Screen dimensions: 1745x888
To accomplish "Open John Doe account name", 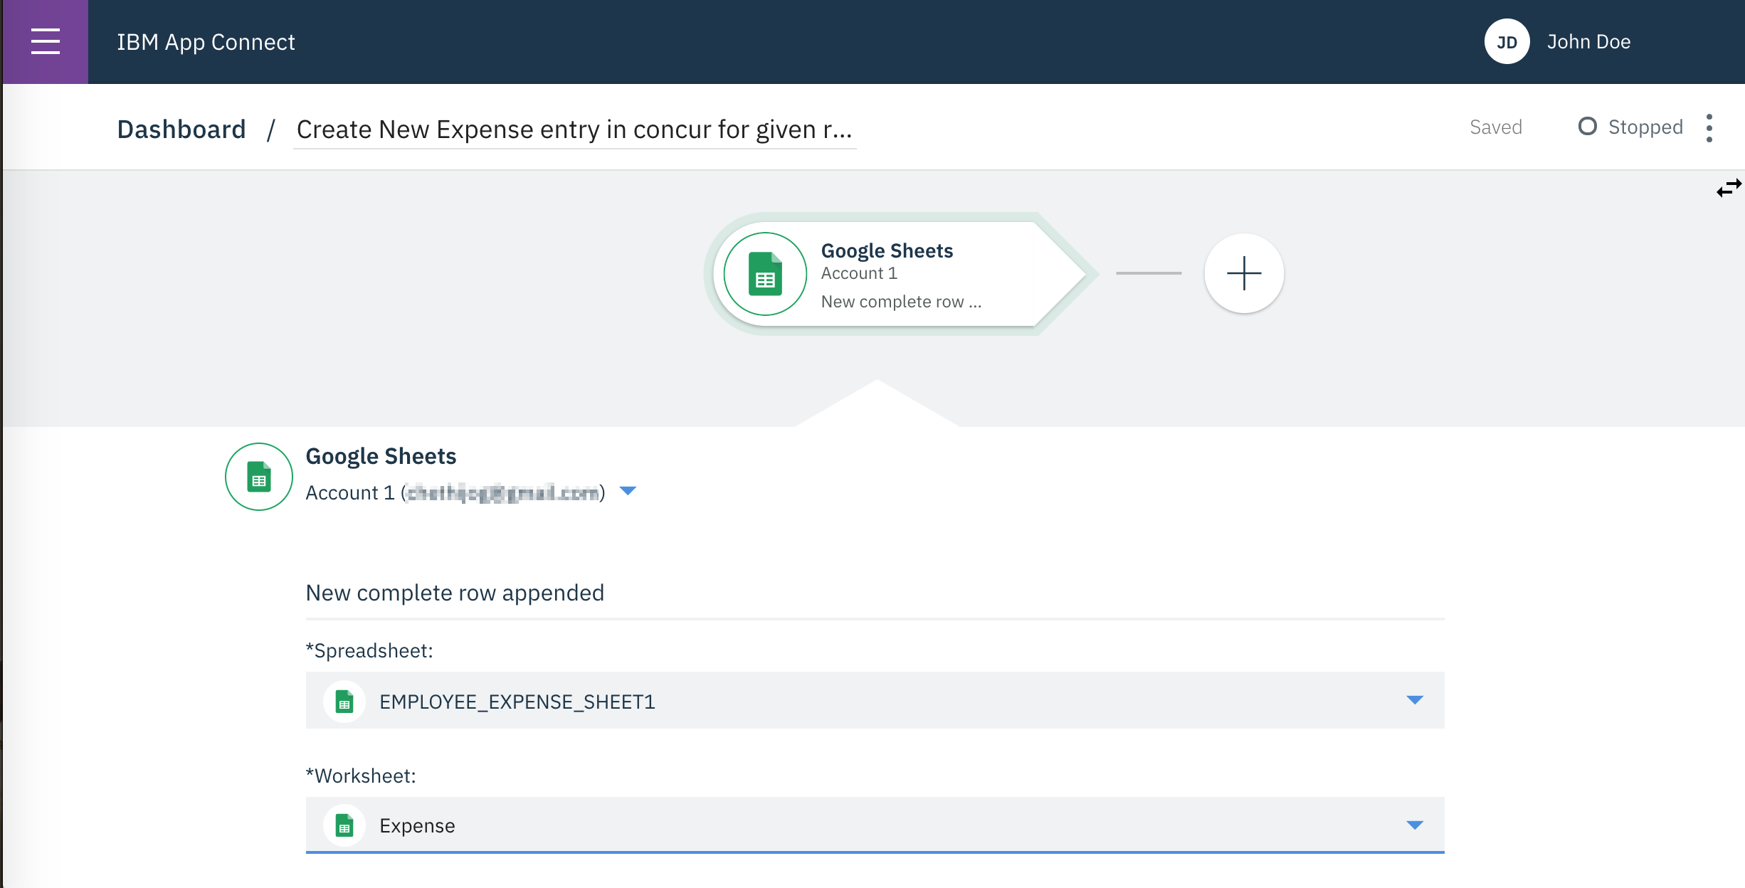I will pos(1588,42).
